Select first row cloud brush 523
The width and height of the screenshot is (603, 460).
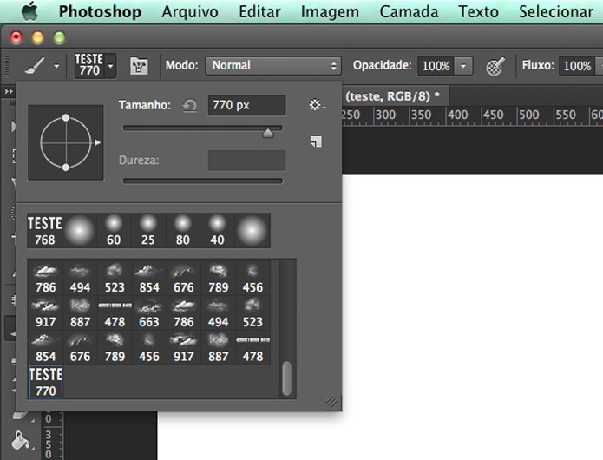(115, 278)
